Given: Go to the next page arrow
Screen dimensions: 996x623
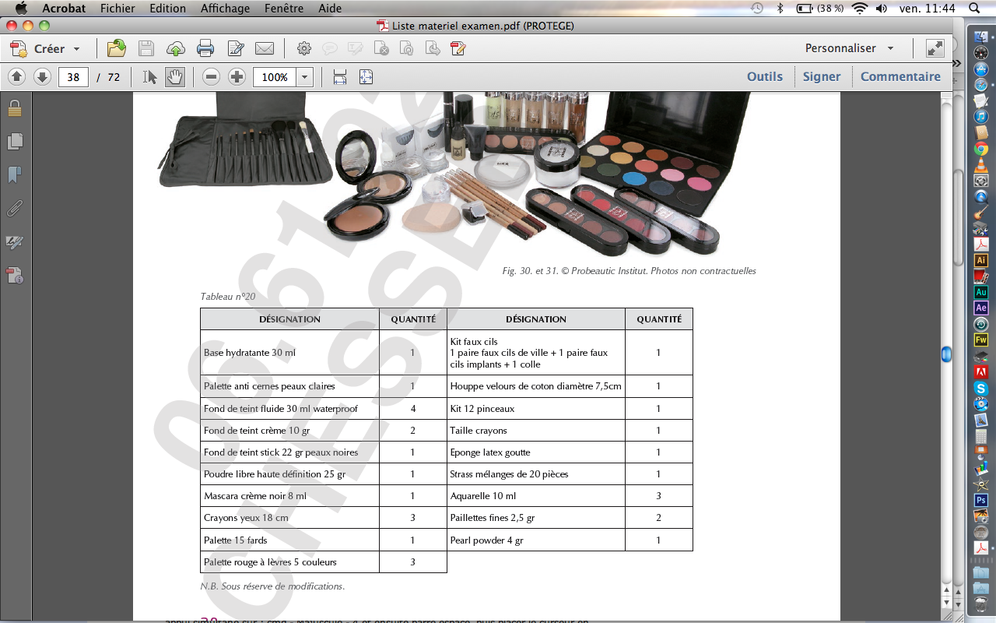Looking at the screenshot, I should tap(43, 77).
